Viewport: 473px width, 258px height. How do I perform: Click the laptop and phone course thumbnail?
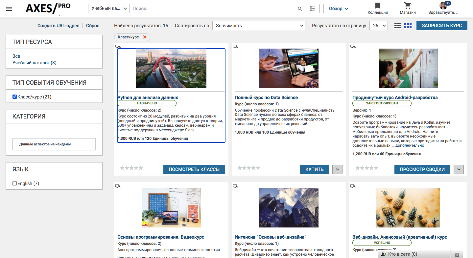pos(289,68)
